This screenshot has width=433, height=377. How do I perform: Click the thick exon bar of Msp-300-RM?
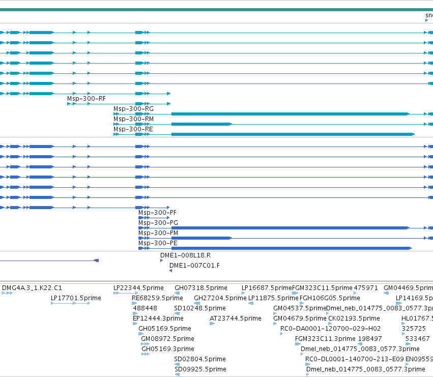tap(201, 124)
